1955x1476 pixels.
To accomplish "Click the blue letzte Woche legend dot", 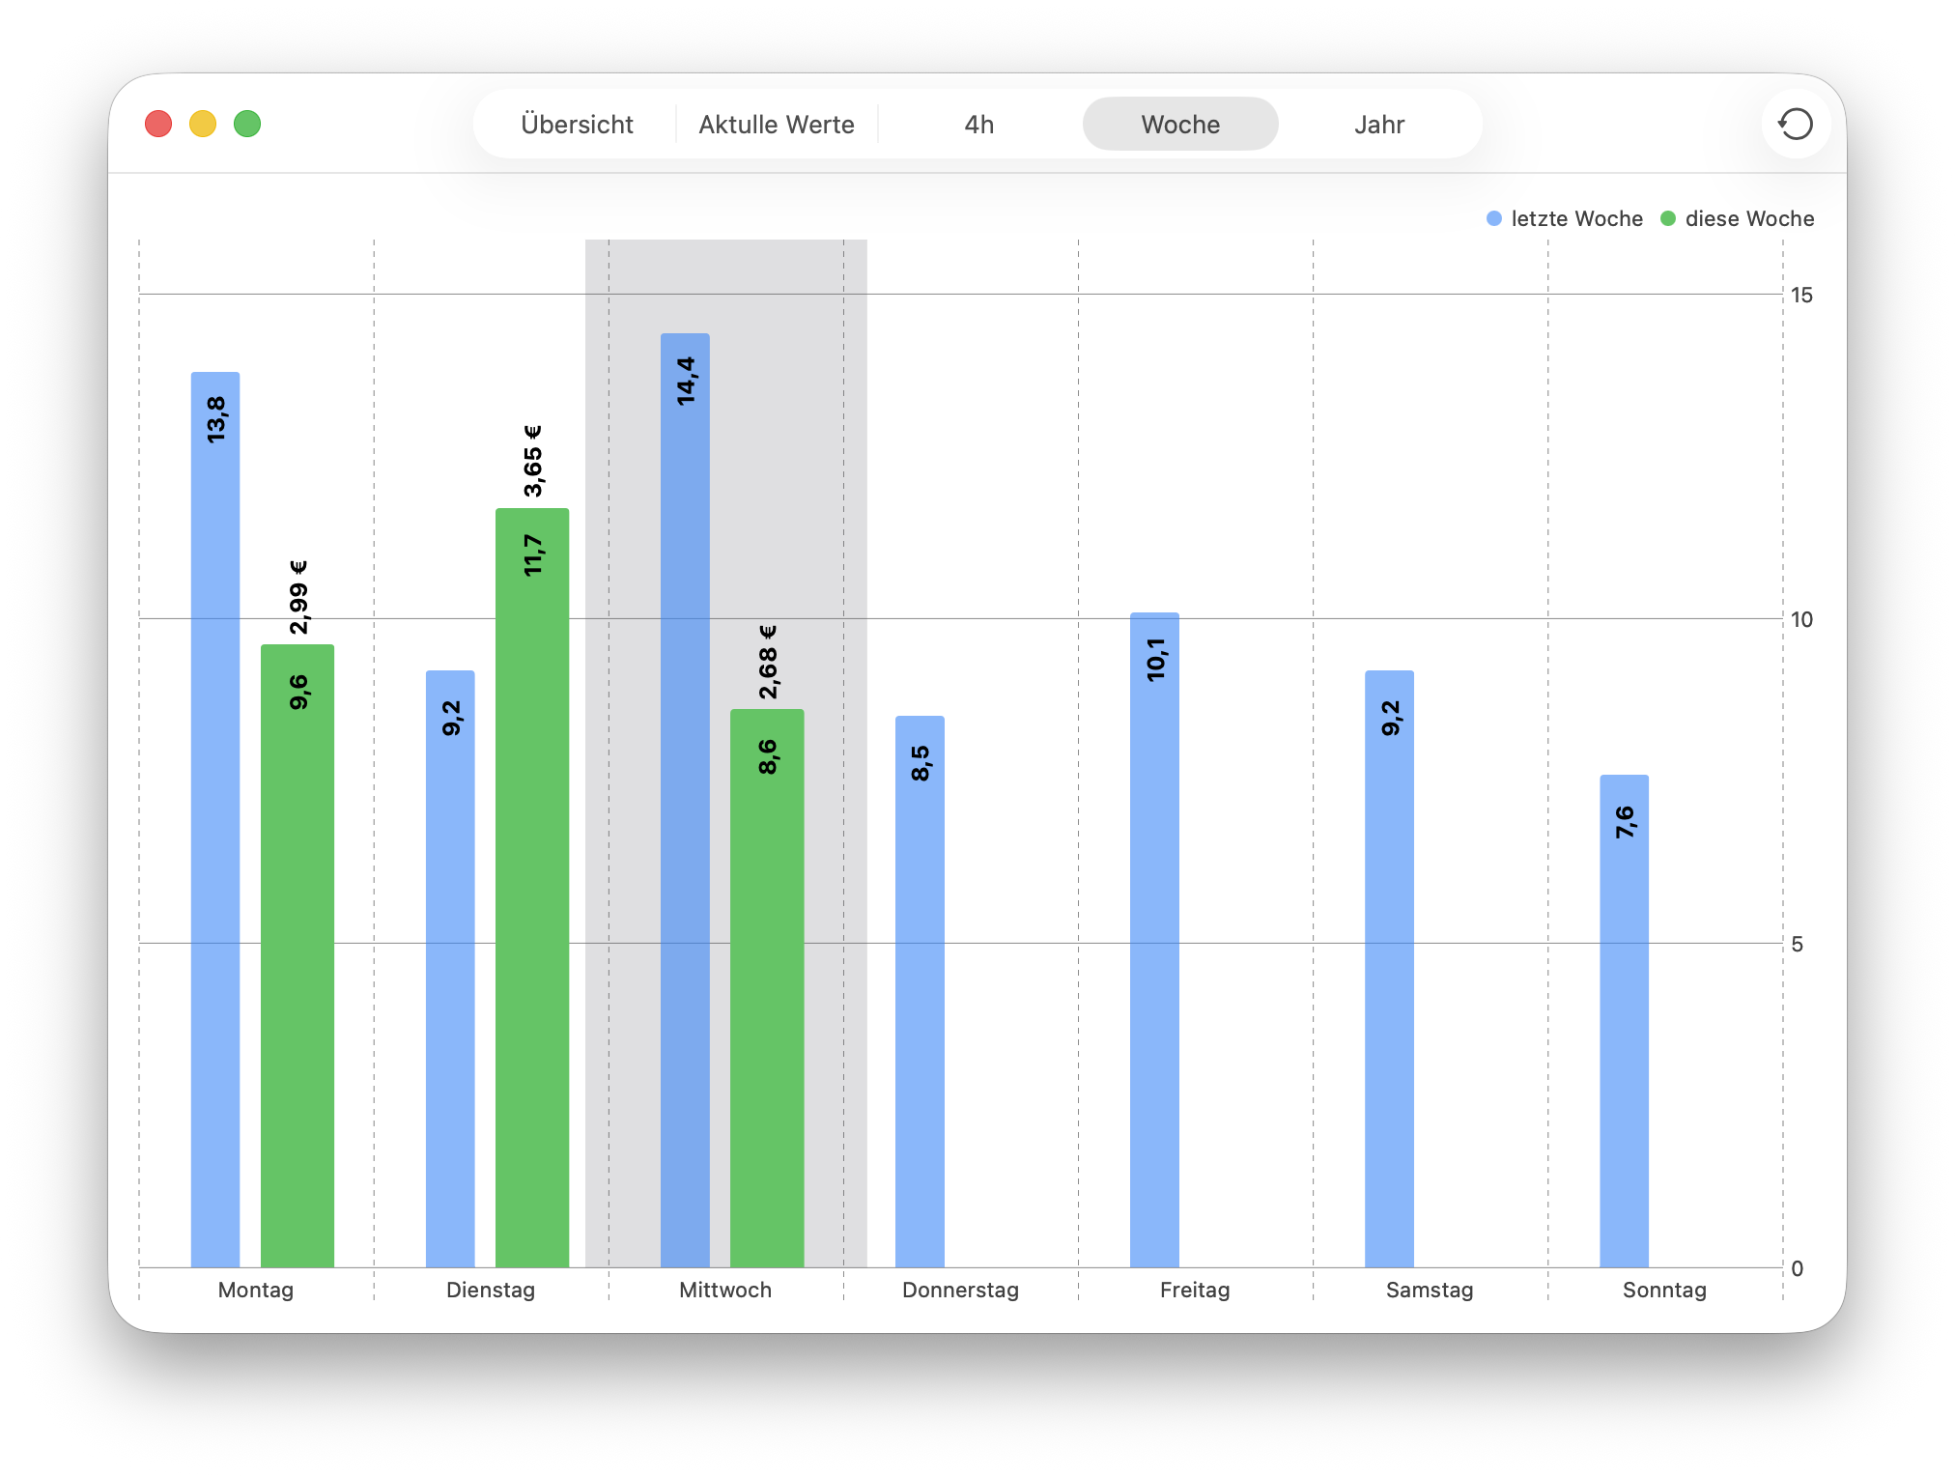I will [x=1494, y=218].
